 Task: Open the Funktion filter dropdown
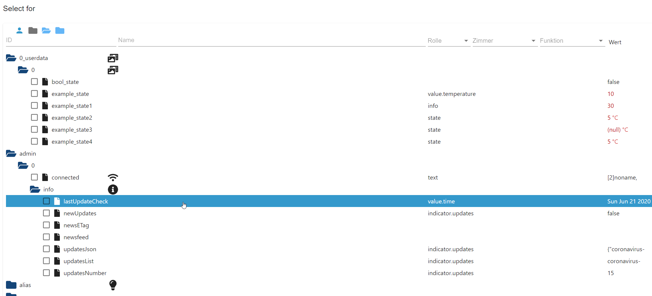[x=572, y=41]
